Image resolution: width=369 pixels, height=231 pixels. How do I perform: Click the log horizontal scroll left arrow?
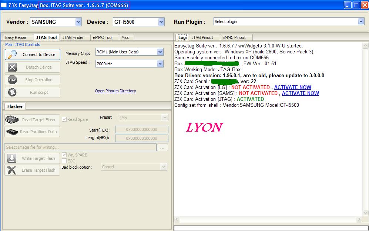click(x=177, y=220)
